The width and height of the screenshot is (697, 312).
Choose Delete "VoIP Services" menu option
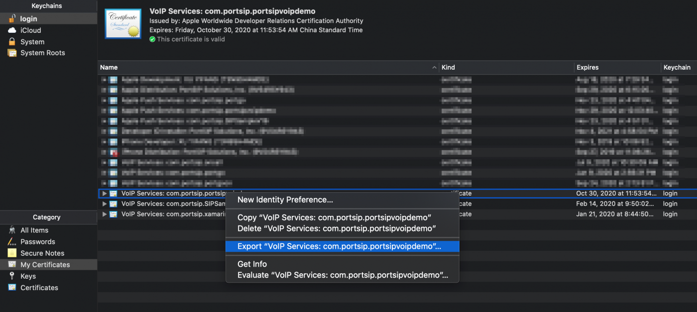pyautogui.click(x=337, y=228)
